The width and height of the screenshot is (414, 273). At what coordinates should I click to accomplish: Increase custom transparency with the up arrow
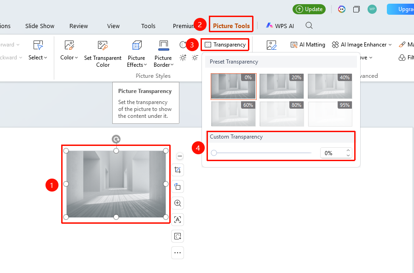(348, 151)
